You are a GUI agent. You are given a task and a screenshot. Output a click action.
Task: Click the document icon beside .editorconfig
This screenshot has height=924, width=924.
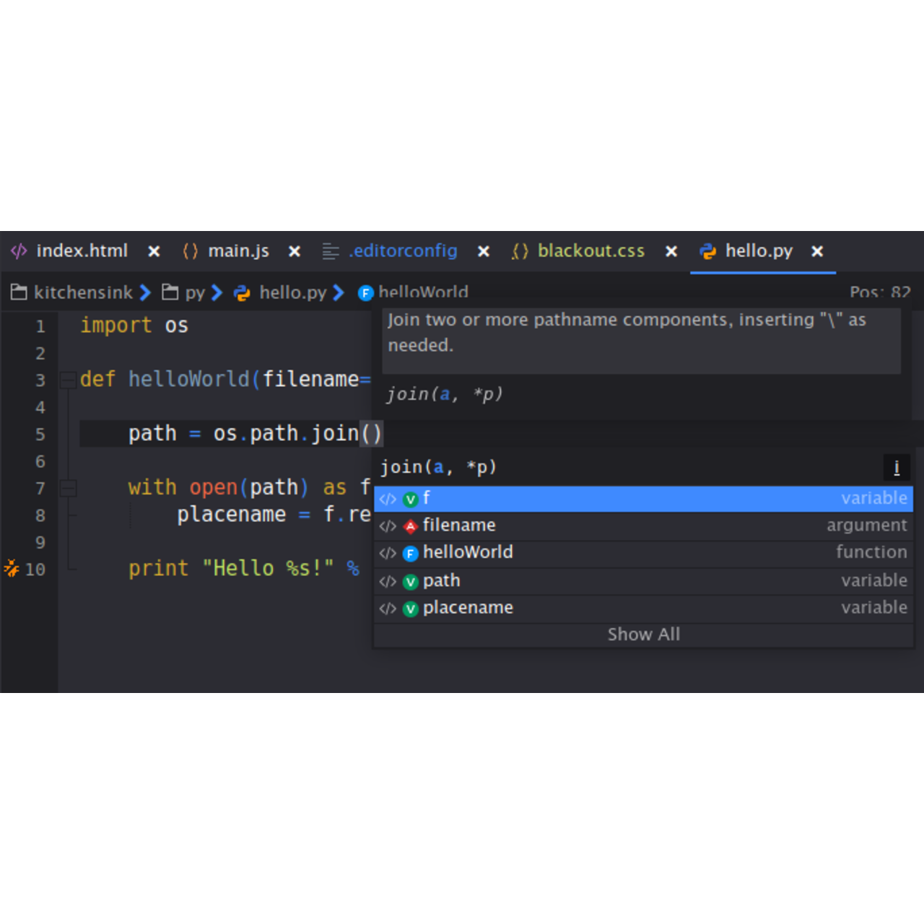point(330,251)
